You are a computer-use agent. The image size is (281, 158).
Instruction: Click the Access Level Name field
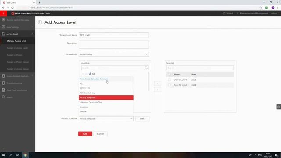pyautogui.click(x=114, y=35)
